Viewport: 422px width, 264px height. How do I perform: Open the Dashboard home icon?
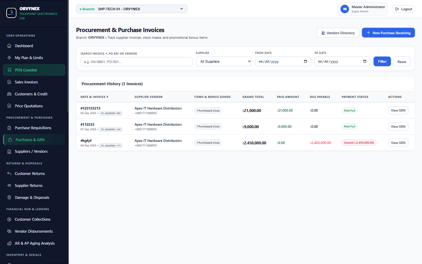click(9, 46)
